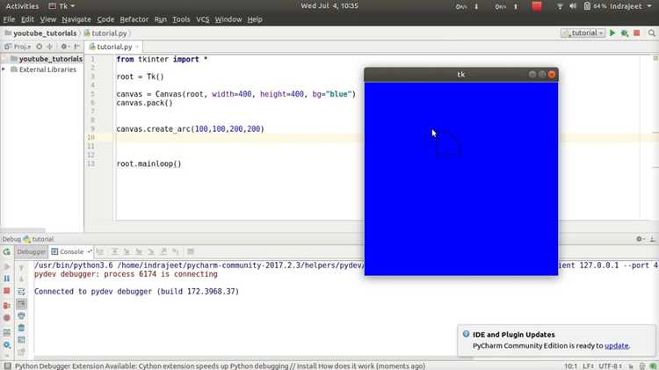
Task: Toggle soft-wrap icon in console sidebar
Action: click(21, 292)
